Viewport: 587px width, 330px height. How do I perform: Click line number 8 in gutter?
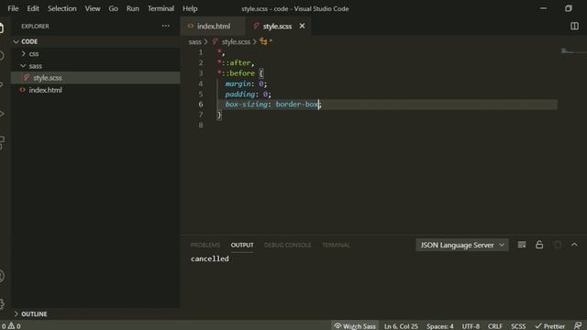point(201,126)
